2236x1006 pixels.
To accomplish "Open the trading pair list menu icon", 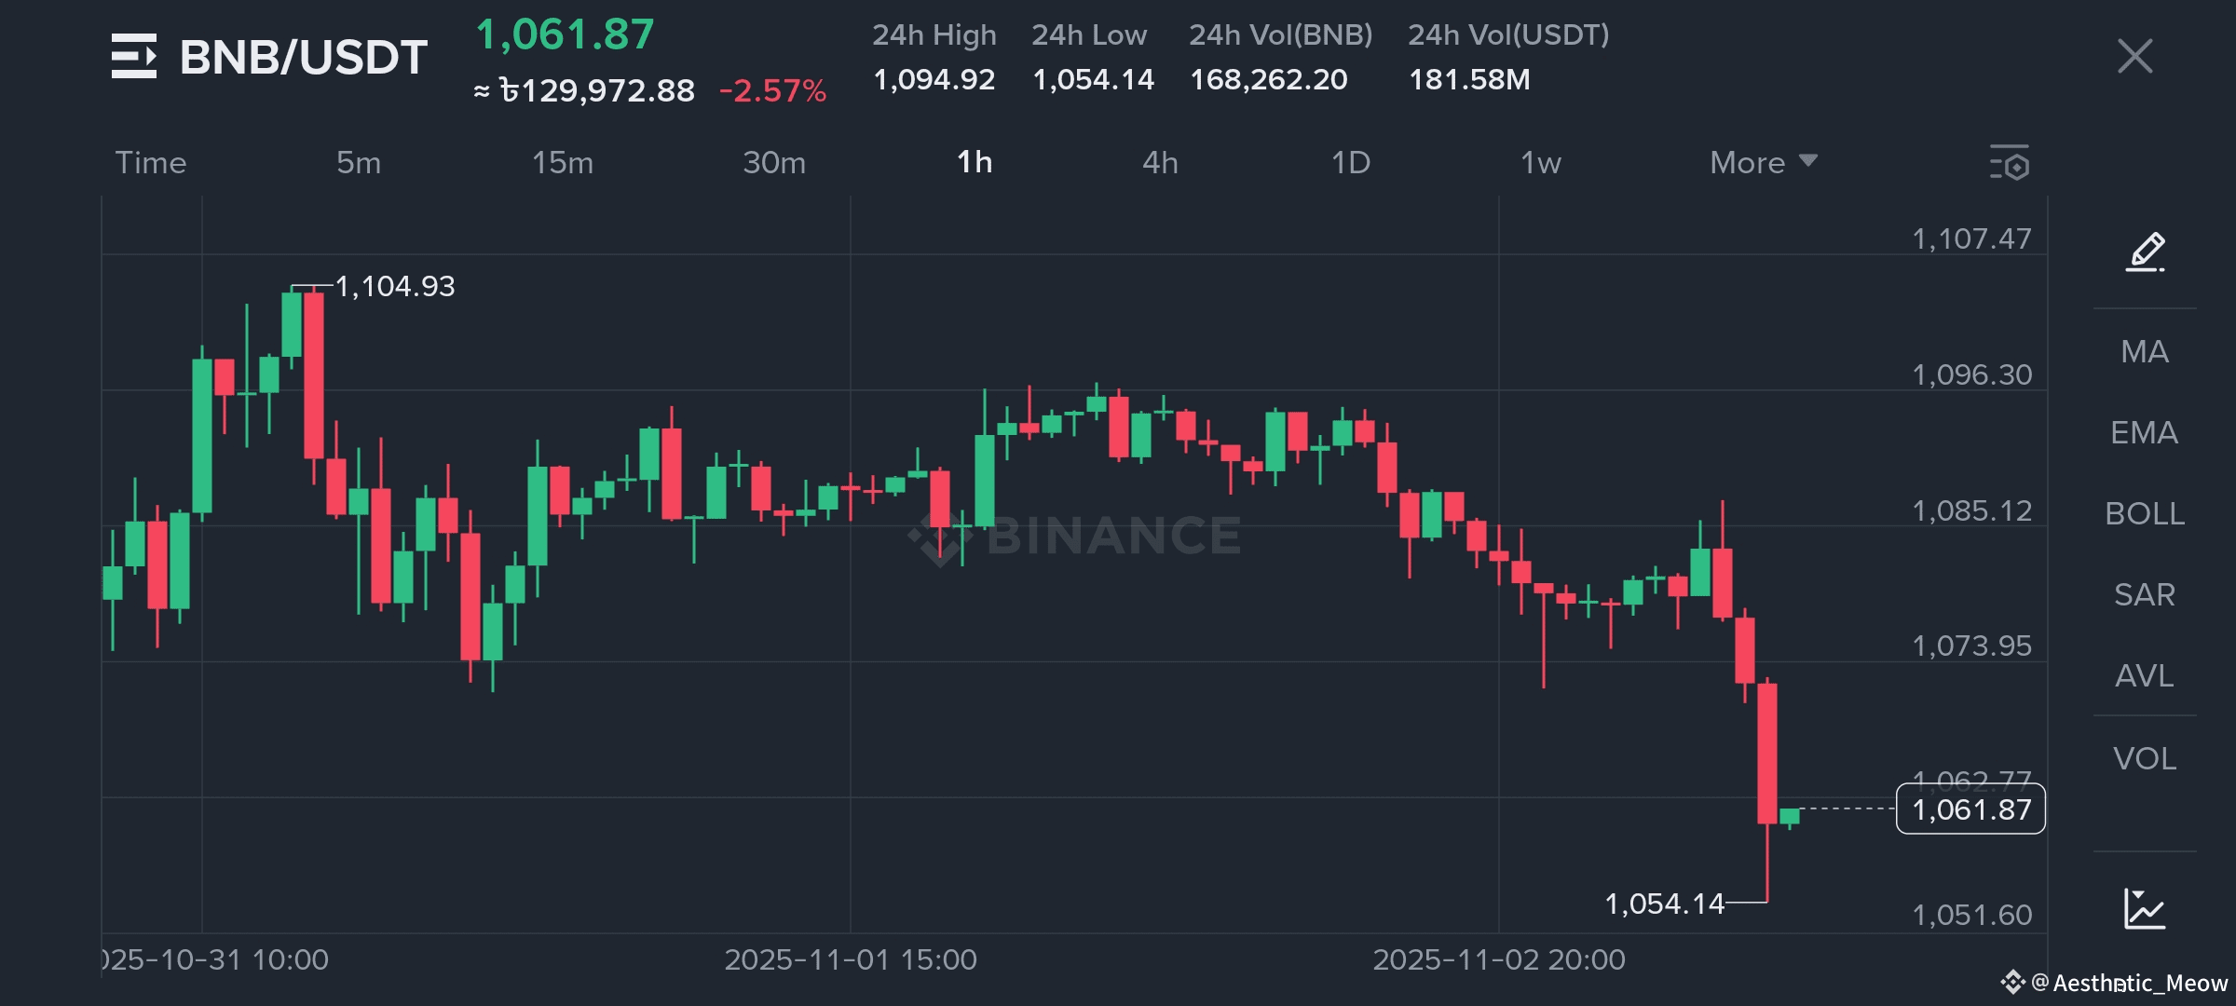I will point(134,57).
